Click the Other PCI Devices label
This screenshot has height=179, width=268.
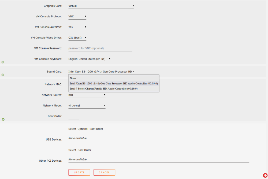(50, 161)
